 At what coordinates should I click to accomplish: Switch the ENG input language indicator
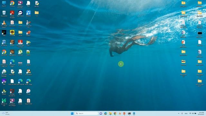click(186, 113)
